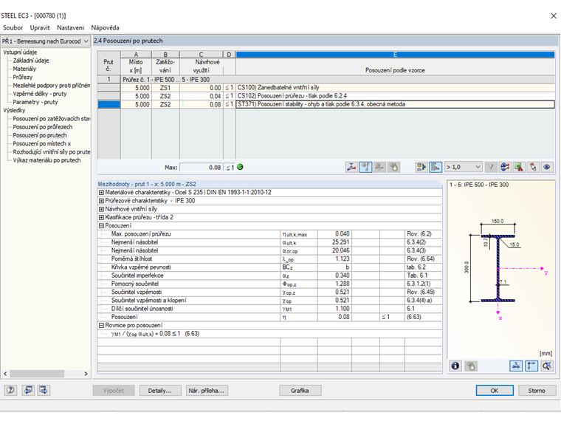Expand Klasifikace průřezu třída 2 section
Viewport: 561px width, 421px height.
(101, 217)
